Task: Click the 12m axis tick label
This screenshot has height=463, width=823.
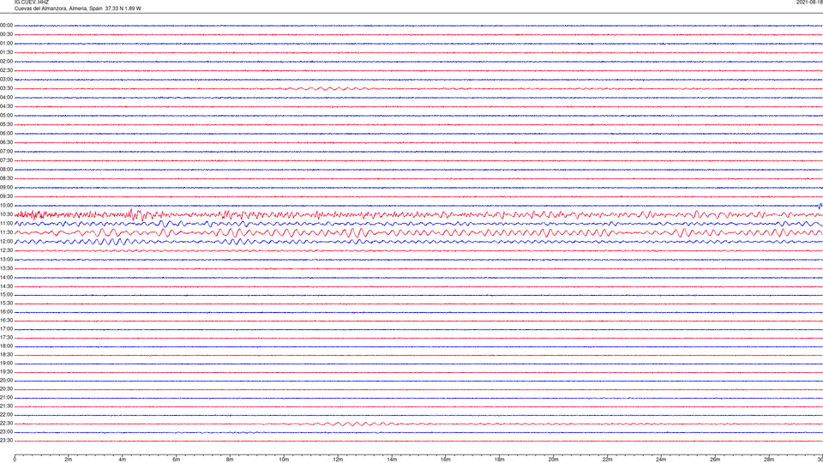Action: click(x=338, y=460)
